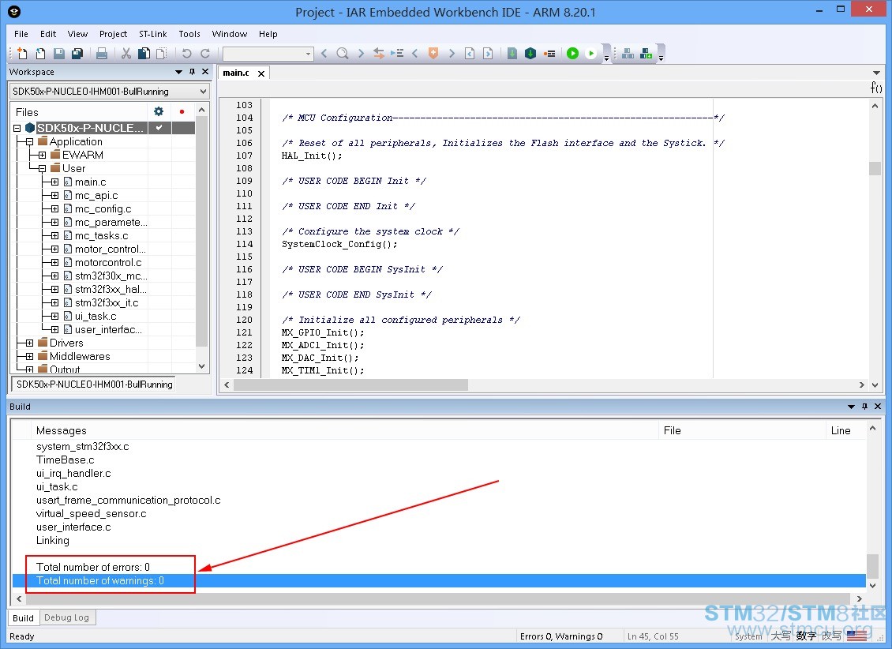Click the Make toolbar icon
This screenshot has width=892, height=649.
click(530, 54)
